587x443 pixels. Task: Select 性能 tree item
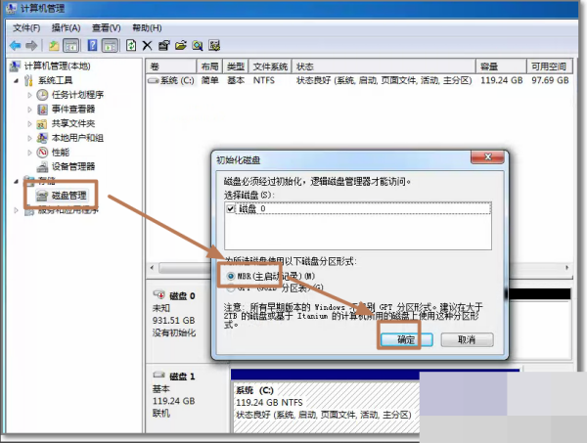point(61,153)
